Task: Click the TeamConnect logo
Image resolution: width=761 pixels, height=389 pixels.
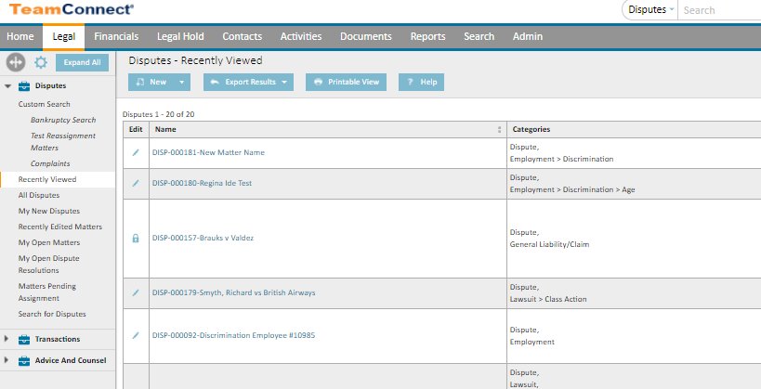Action: tap(72, 9)
